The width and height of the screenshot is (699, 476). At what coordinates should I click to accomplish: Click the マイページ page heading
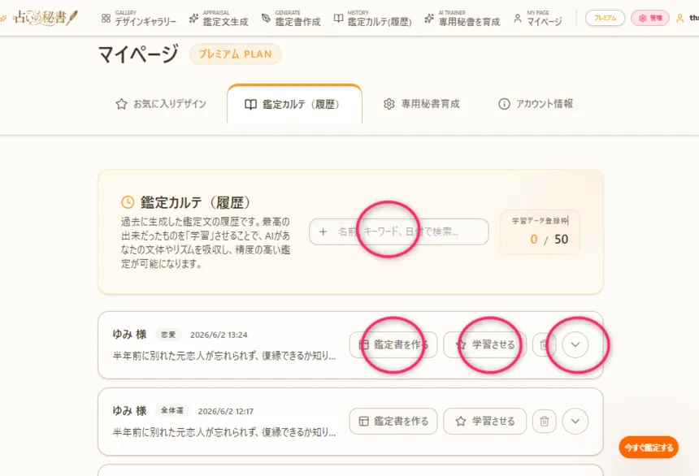click(139, 54)
